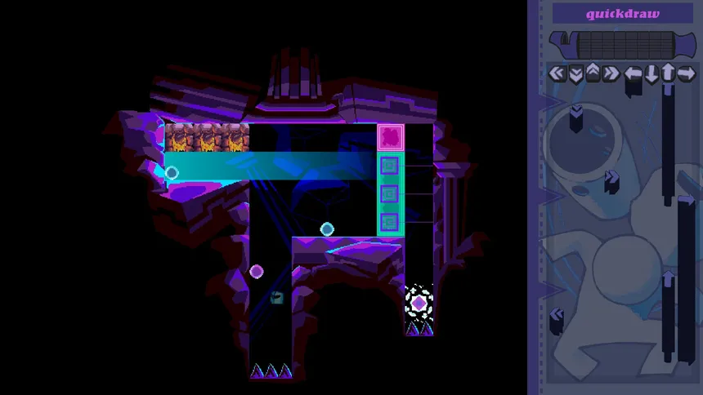Click the lower up-arrow hold note head

coord(669,278)
